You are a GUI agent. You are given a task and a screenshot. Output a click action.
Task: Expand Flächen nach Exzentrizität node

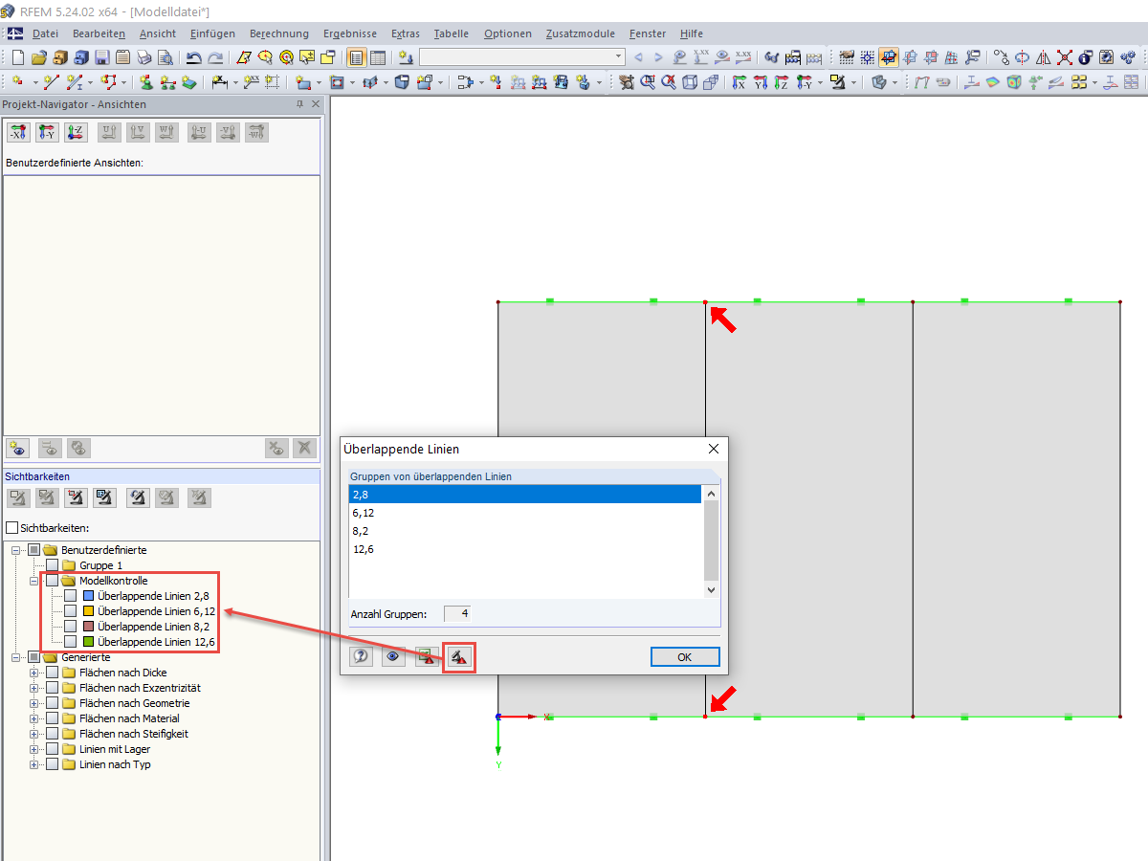[x=34, y=688]
